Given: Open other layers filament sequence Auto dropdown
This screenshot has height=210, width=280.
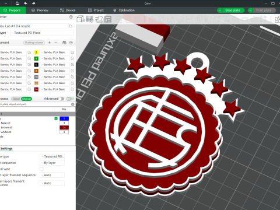Looking at the screenshot, I should 52,183.
